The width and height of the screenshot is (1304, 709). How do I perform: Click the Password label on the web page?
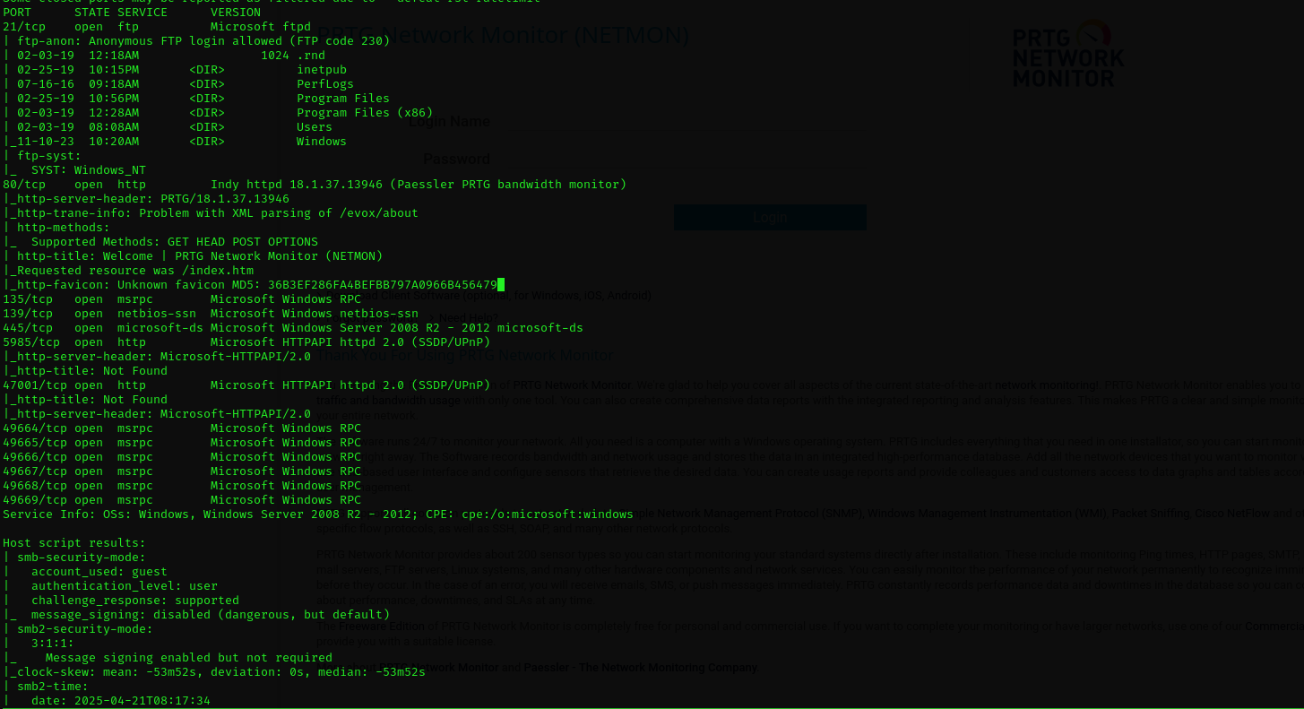456,160
